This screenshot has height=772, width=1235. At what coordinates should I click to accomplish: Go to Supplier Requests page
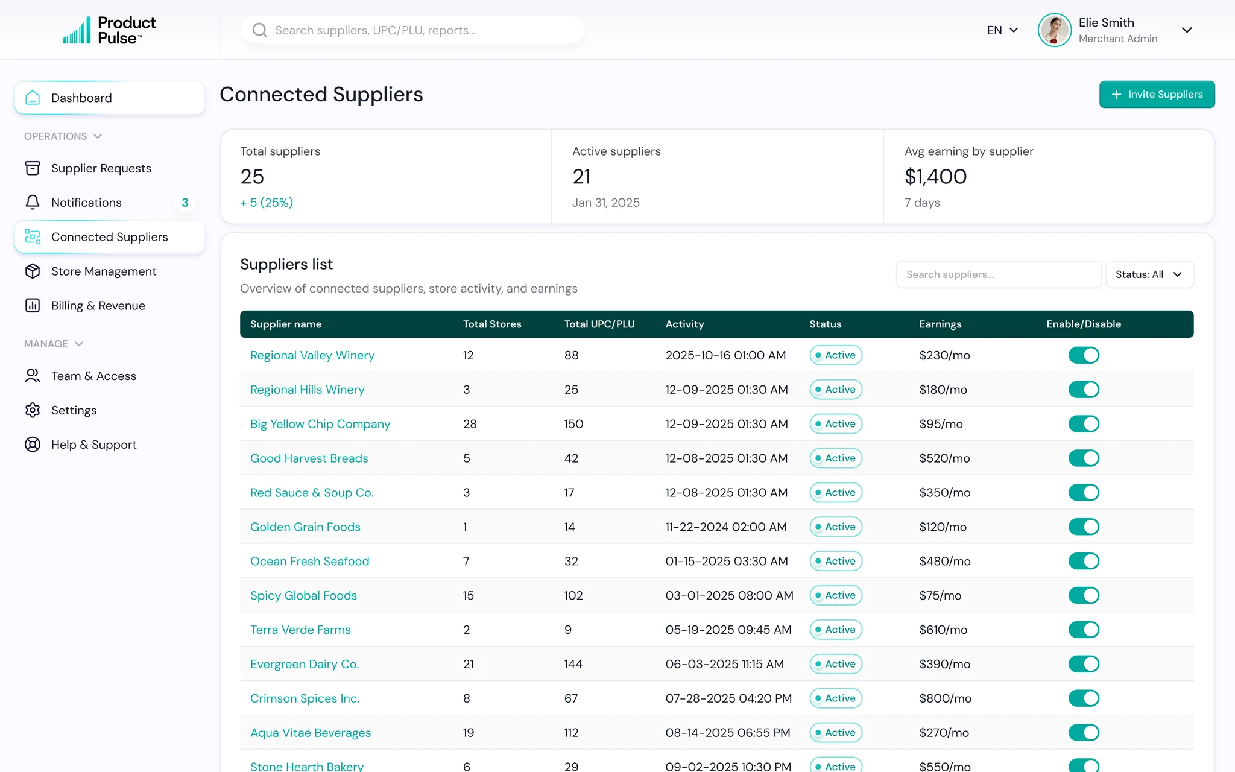[x=110, y=168]
